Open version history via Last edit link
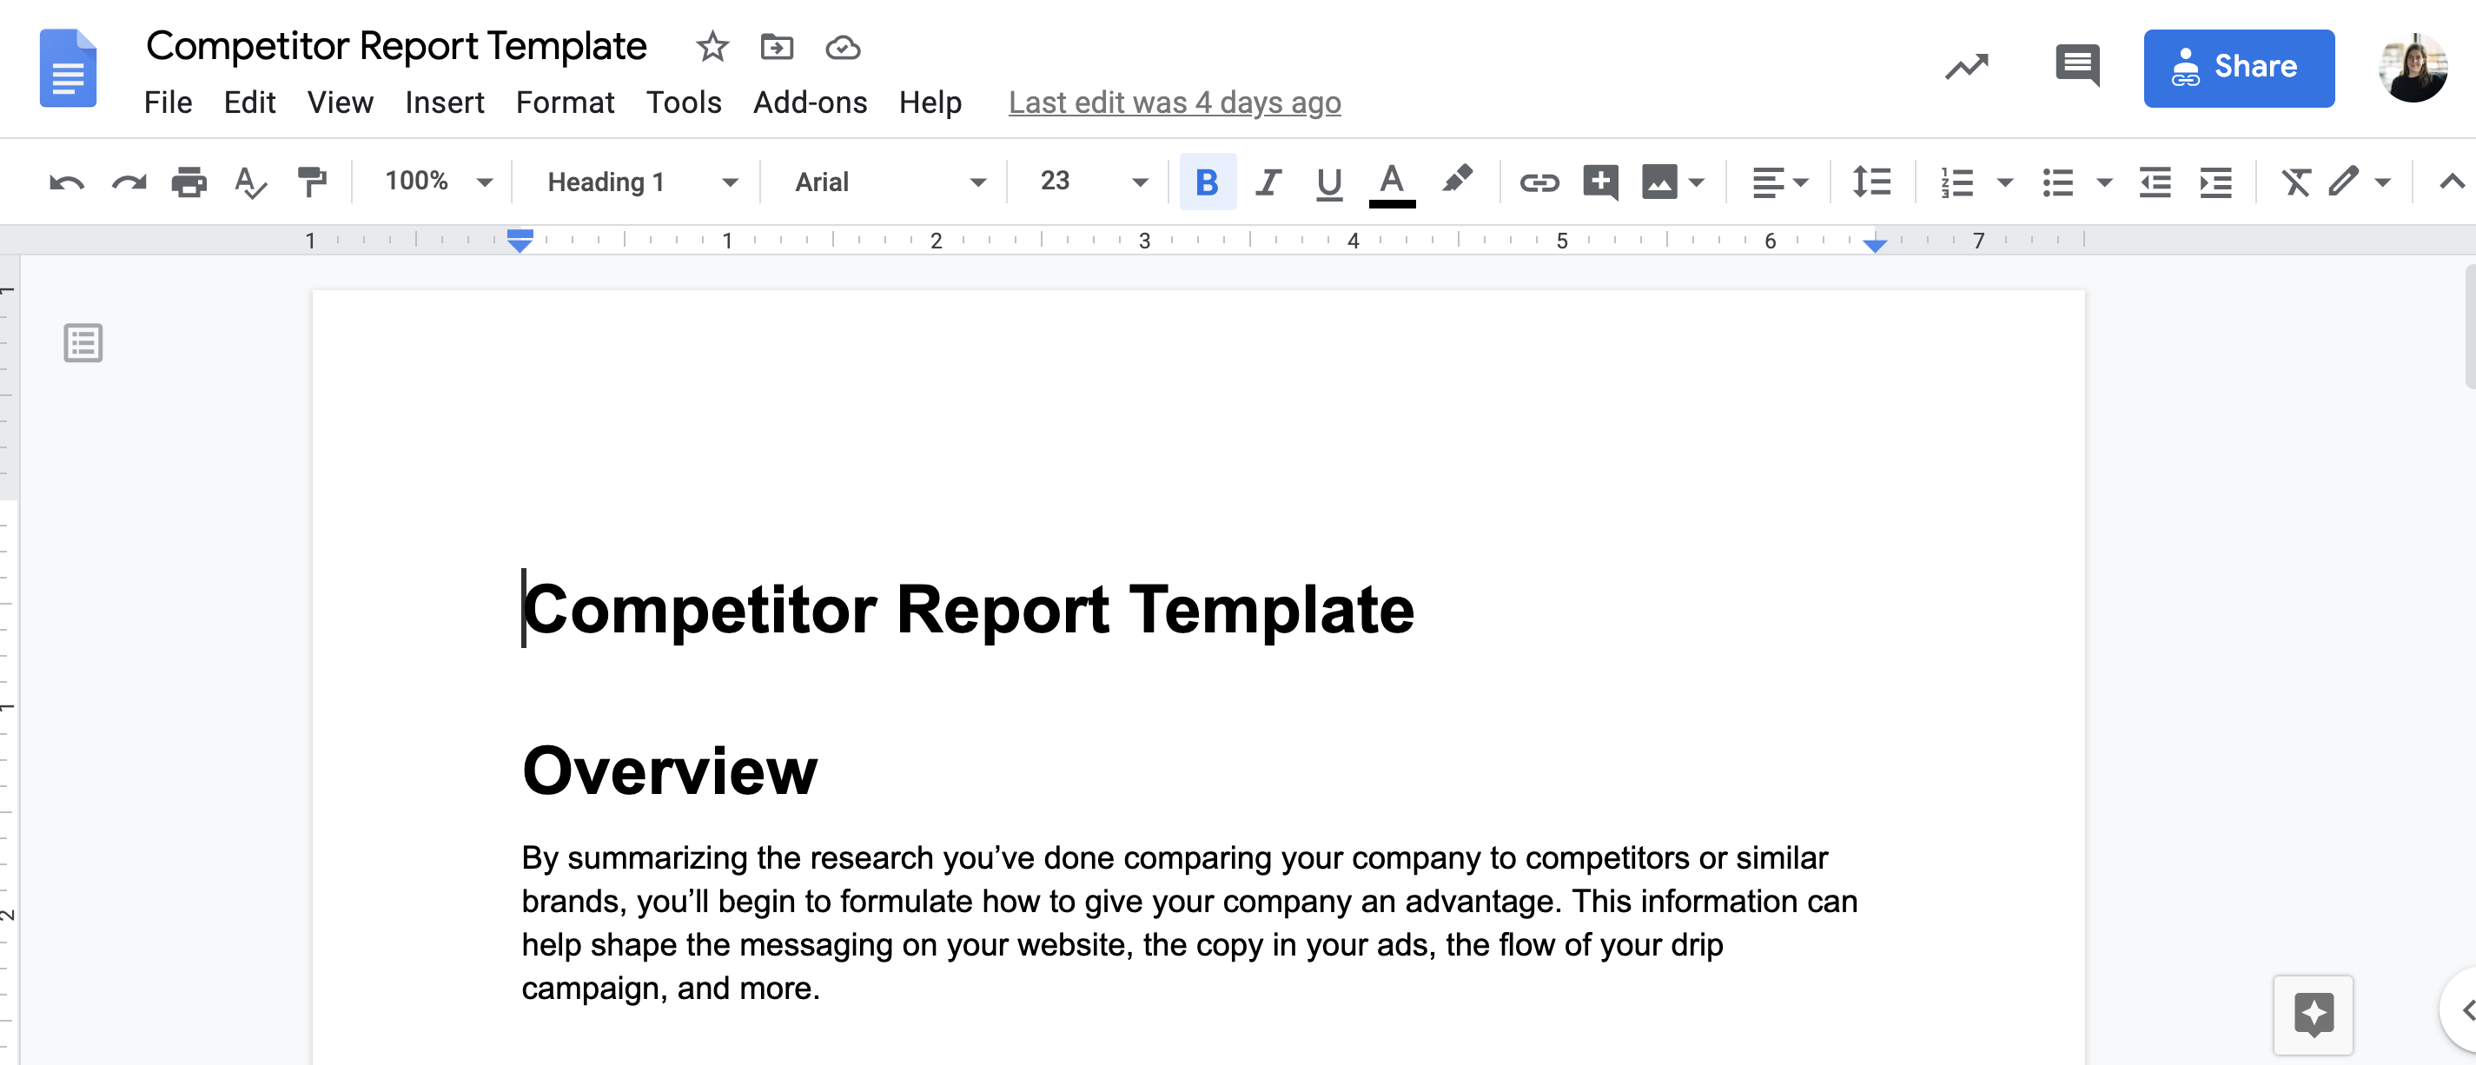This screenshot has height=1065, width=2476. [1174, 102]
